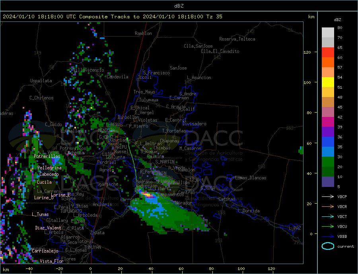The image size is (358, 274).
Task: Click the white VBCP arrow in legend
Action: 328,196
